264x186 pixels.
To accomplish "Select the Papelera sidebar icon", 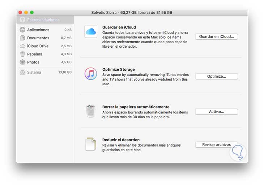I will pos(22,54).
